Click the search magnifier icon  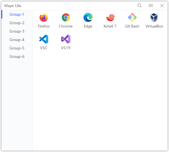[x=140, y=6]
